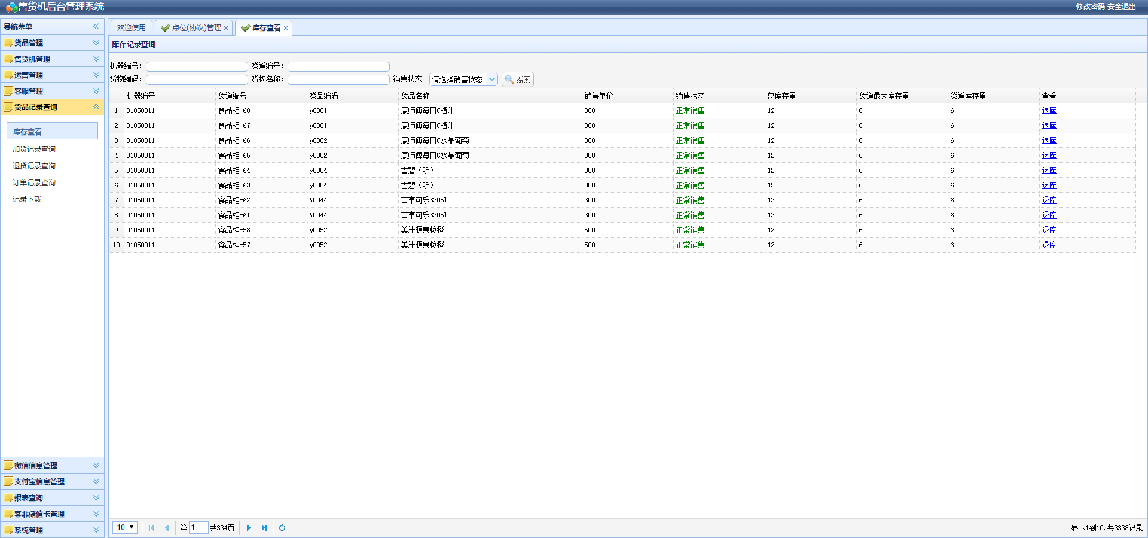This screenshot has height=538, width=1148.
Task: Expand the 系统管理 section
Action: point(96,530)
